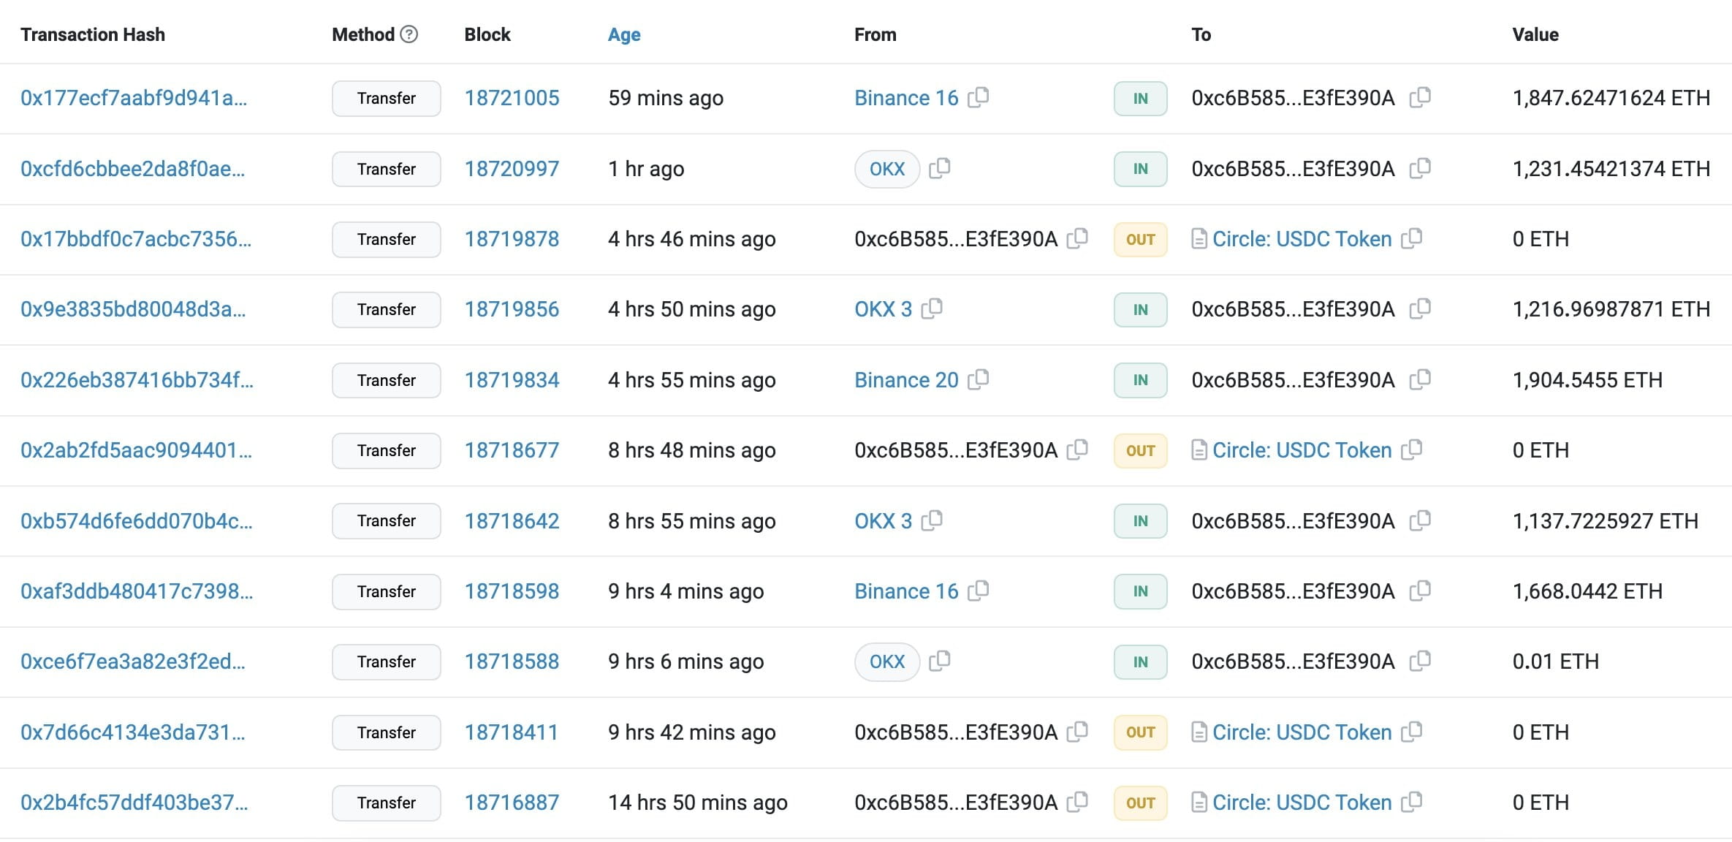Open Circle: USDC Token in the last row
Screen dimensions: 1732x842
(1302, 803)
